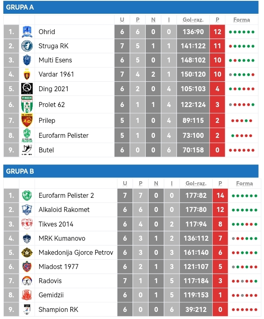Click Ohrid's 12 points red cell
The height and width of the screenshot is (319, 264).
coord(217,32)
